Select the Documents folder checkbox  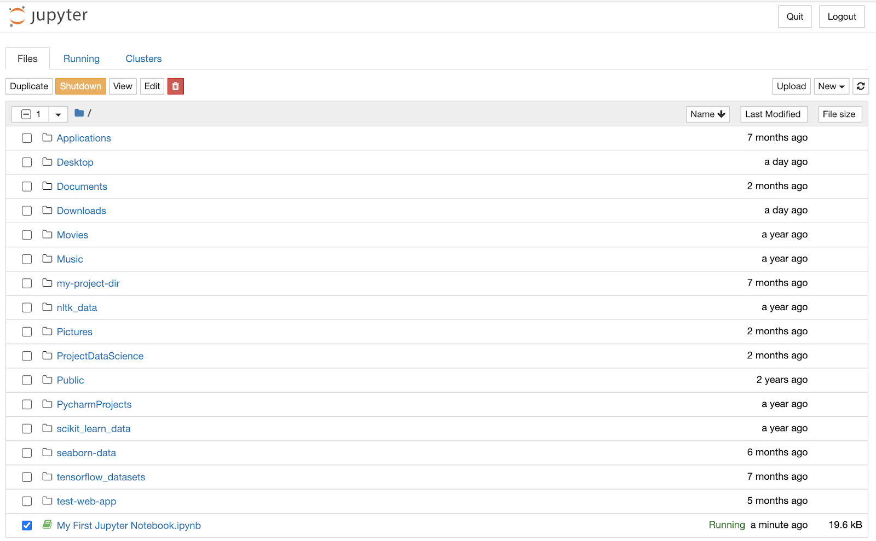click(27, 187)
